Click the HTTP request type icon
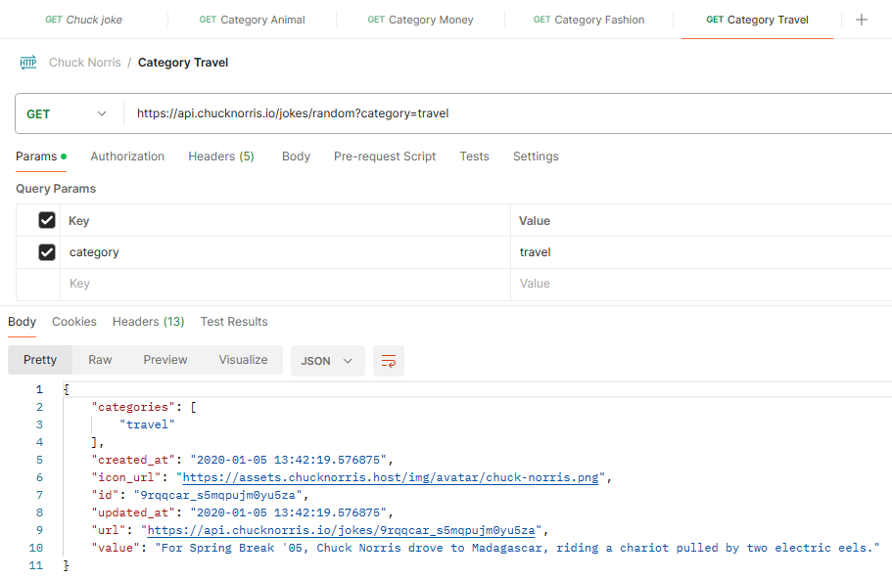The width and height of the screenshot is (892, 579). click(27, 63)
